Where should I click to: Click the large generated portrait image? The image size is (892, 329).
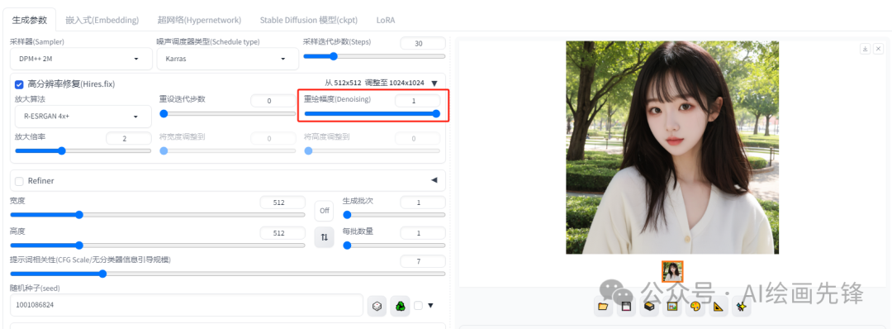pyautogui.click(x=671, y=147)
